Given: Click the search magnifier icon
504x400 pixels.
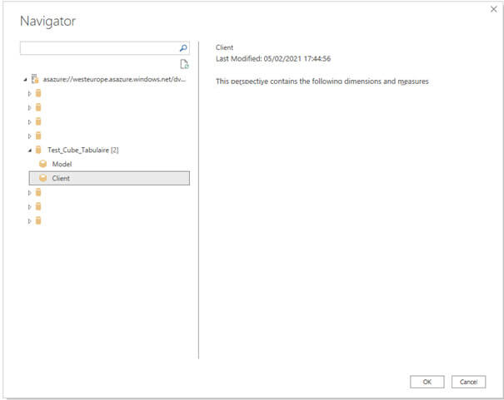Looking at the screenshot, I should coord(183,48).
